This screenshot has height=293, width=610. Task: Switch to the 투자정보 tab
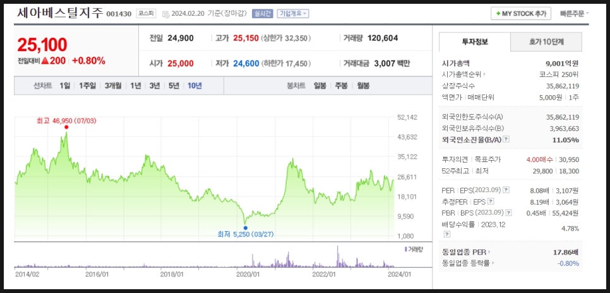tap(475, 42)
